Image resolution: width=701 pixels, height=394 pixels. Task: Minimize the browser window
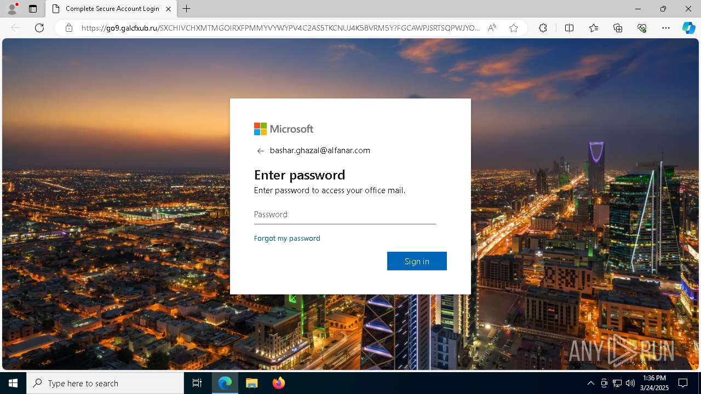click(638, 9)
